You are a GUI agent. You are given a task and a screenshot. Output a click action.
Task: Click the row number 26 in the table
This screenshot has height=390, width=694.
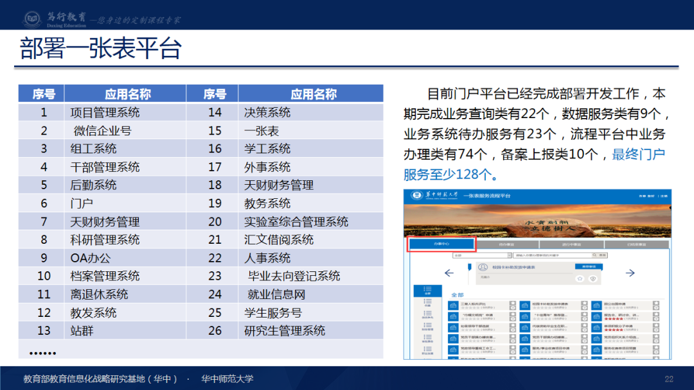(215, 331)
